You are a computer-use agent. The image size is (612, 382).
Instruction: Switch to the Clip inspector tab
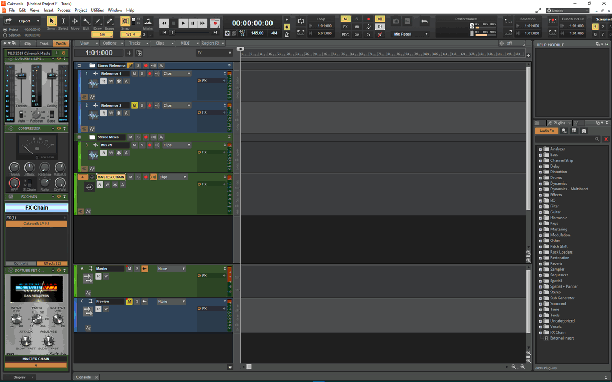28,44
